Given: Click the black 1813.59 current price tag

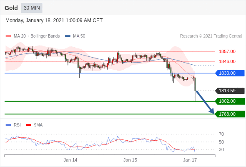Looking at the screenshot, I should pyautogui.click(x=230, y=91).
